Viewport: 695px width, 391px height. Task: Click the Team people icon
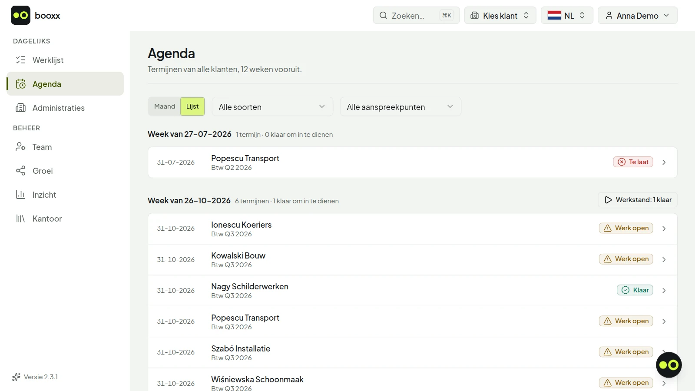coord(20,147)
